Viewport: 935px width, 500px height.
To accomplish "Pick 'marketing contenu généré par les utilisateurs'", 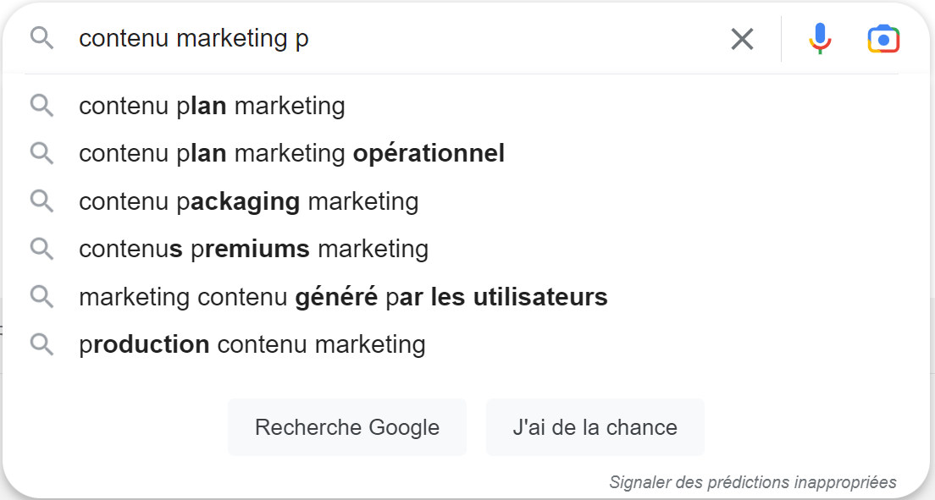I will click(x=343, y=297).
